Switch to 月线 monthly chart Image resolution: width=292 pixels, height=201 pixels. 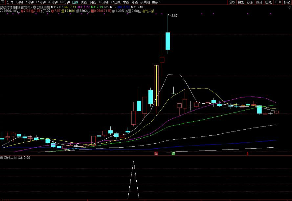(93, 2)
